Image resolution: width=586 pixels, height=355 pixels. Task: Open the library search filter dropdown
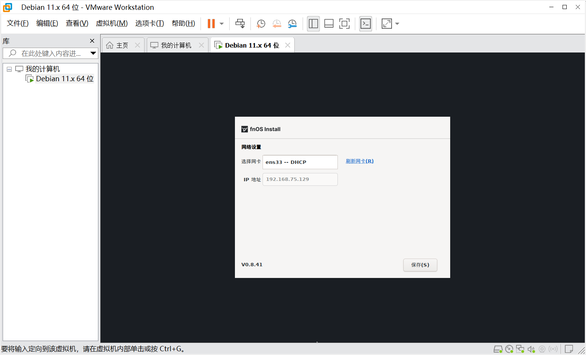[x=93, y=53]
